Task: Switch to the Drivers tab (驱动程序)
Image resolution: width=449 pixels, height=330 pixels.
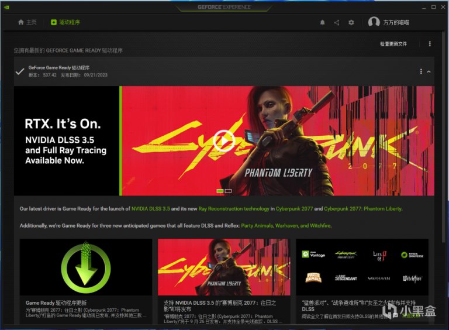Action: click(x=65, y=22)
